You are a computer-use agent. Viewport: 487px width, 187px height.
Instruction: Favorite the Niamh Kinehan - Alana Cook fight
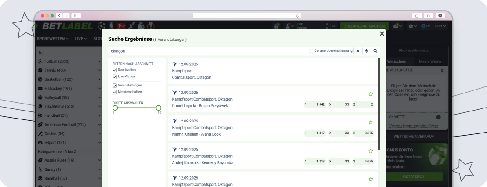371,122
